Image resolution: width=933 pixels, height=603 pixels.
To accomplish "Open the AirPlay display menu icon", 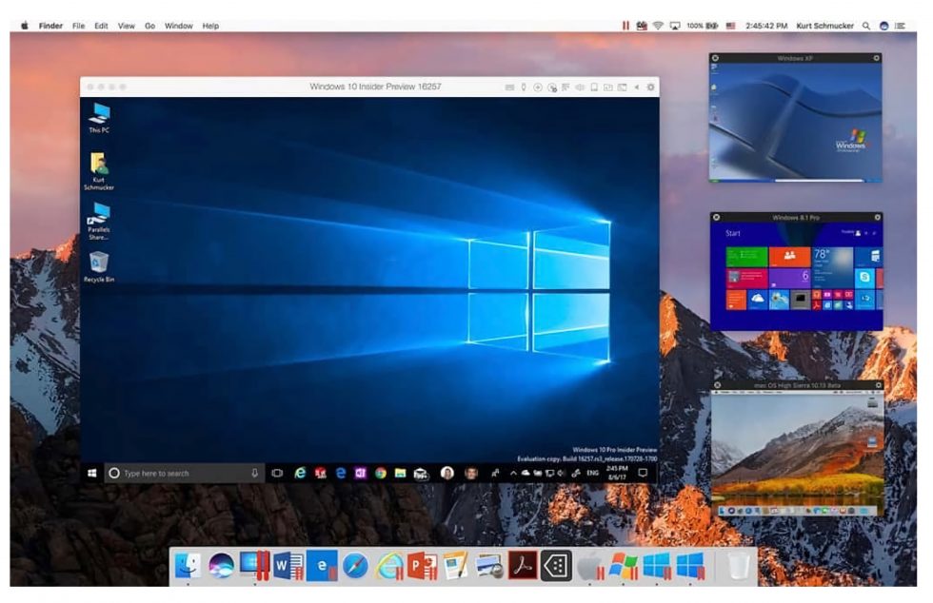I will (x=675, y=26).
